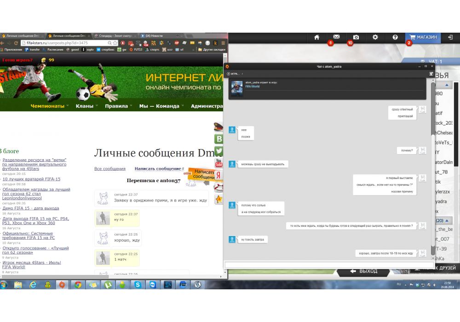Open the Chrome menu hamburger icon

(223, 43)
